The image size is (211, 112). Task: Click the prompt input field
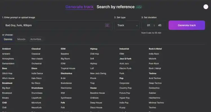[x=57, y=25]
